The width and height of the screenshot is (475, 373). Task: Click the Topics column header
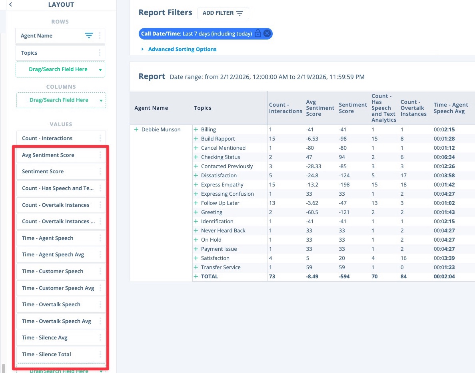coord(203,108)
